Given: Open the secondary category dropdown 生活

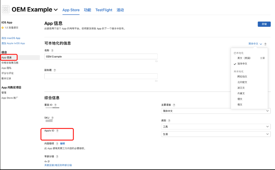Looking at the screenshot, I should (x=216, y=134).
